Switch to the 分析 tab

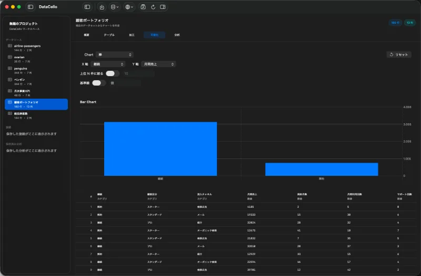pyautogui.click(x=177, y=35)
